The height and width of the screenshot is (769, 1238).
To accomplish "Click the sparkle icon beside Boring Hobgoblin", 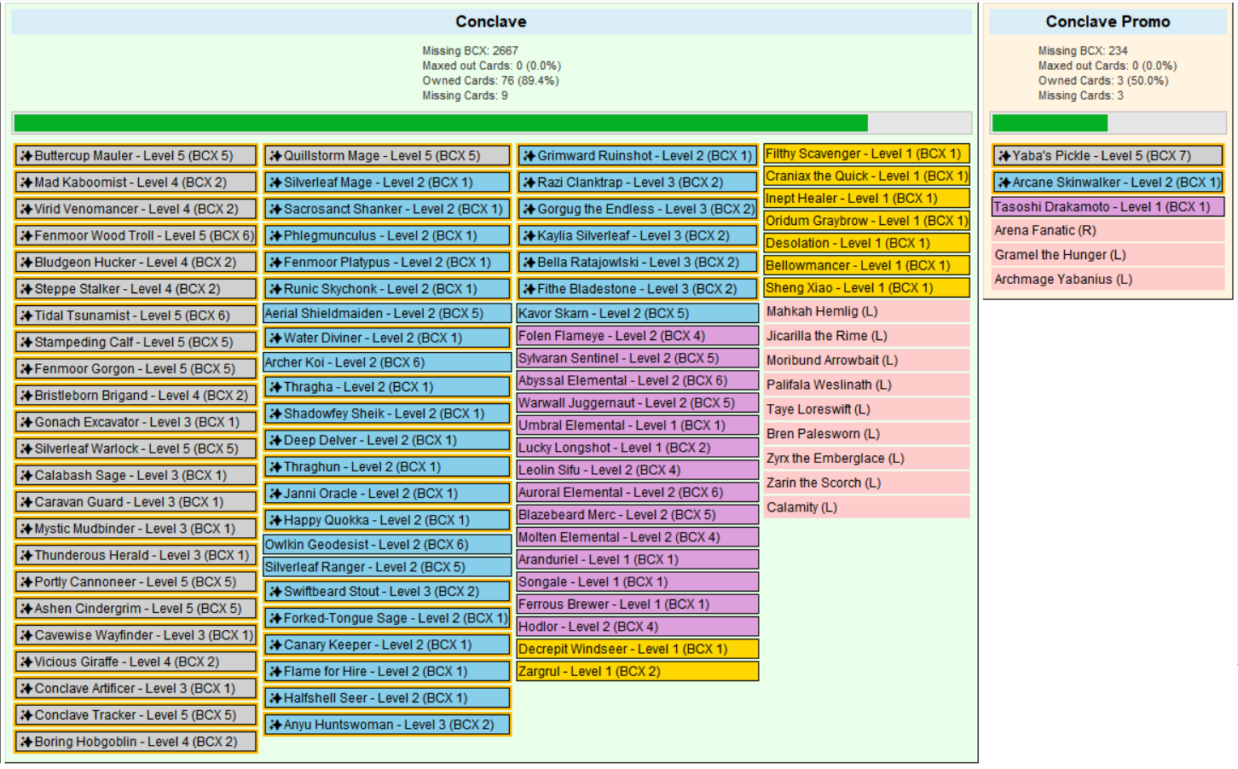I will coord(26,742).
